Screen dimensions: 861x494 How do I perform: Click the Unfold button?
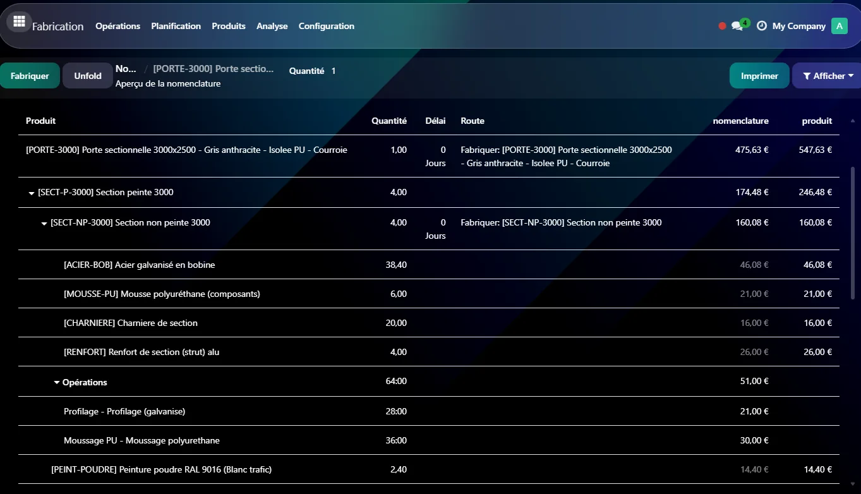coord(88,76)
